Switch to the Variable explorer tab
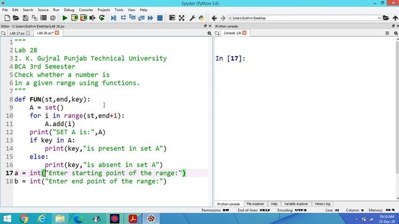 296,204
